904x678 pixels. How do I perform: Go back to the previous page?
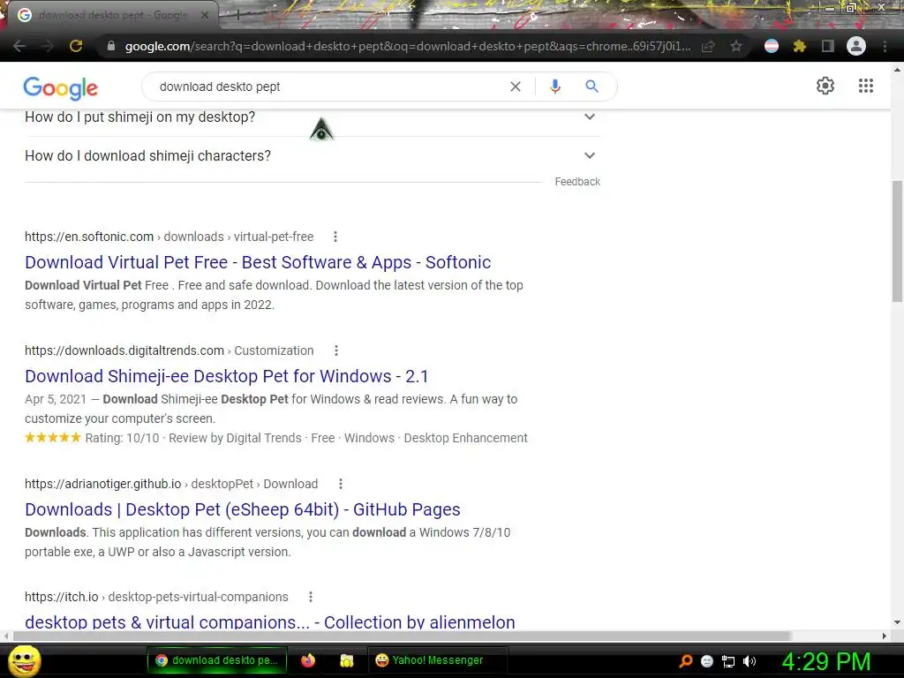point(19,46)
